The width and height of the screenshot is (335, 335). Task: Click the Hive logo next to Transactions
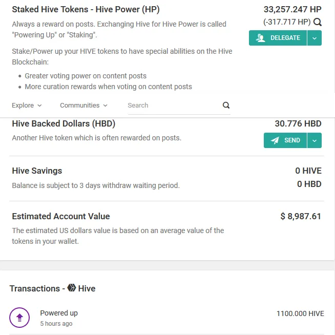pyautogui.click(x=72, y=288)
